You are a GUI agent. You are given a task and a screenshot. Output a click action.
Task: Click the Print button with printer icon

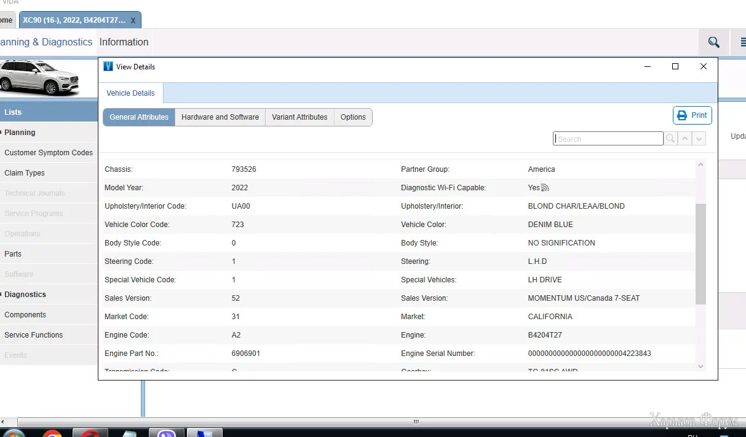pos(692,115)
